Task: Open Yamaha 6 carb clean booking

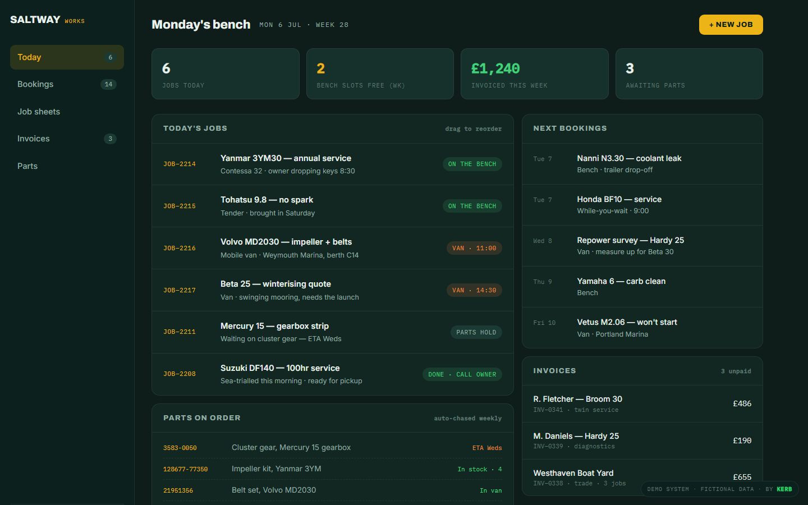Action: coord(642,287)
